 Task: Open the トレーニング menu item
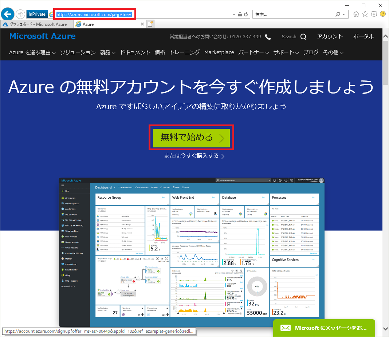[185, 52]
